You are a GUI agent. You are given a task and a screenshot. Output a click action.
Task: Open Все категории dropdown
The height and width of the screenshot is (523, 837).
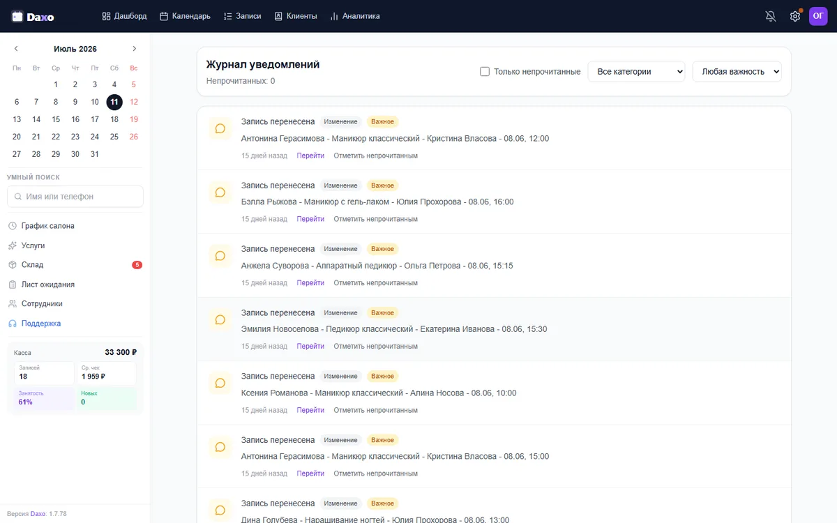(x=637, y=71)
